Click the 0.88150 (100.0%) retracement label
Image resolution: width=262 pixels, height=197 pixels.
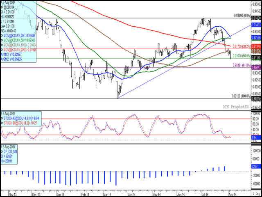tap(241, 96)
